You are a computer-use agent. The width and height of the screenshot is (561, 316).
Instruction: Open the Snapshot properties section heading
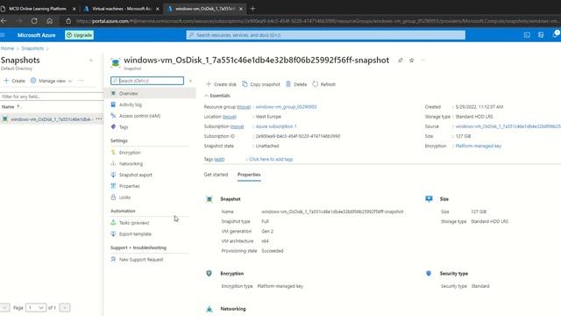point(231,199)
